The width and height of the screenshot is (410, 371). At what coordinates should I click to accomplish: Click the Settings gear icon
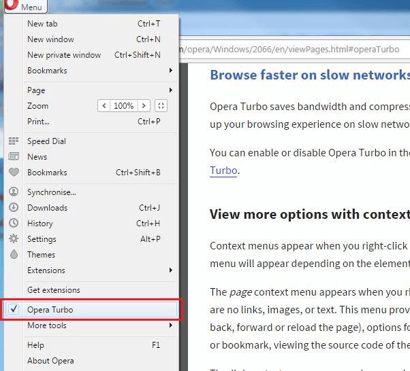tap(13, 239)
